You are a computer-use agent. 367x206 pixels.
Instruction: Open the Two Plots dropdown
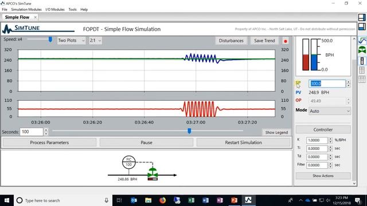[71, 41]
